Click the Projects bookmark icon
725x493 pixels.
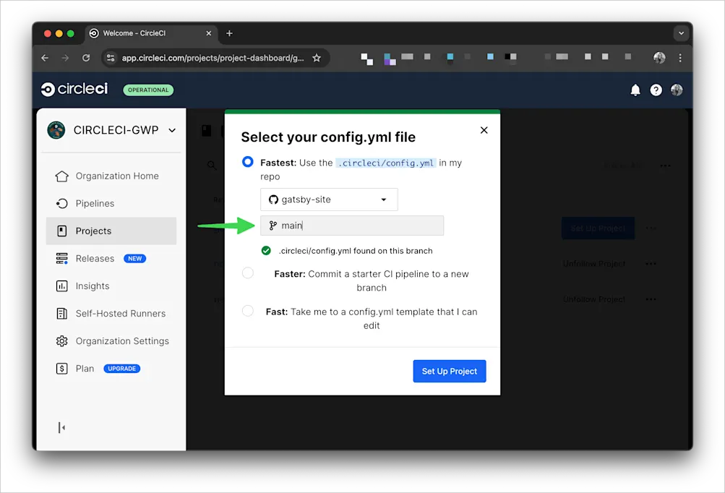tap(62, 231)
